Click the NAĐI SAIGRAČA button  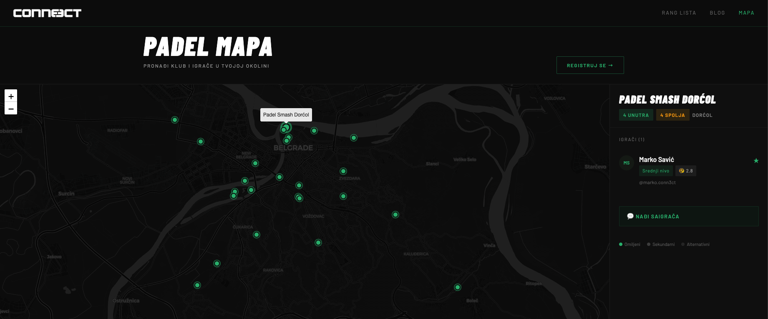(689, 216)
